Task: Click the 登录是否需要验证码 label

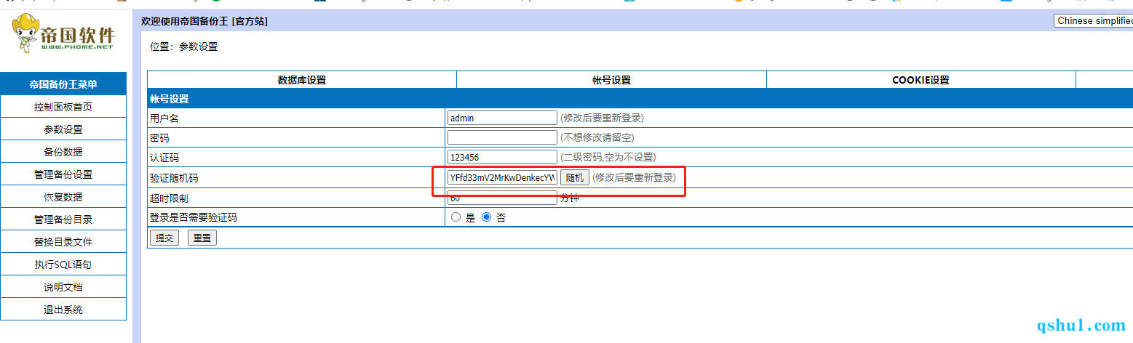Action: [194, 217]
